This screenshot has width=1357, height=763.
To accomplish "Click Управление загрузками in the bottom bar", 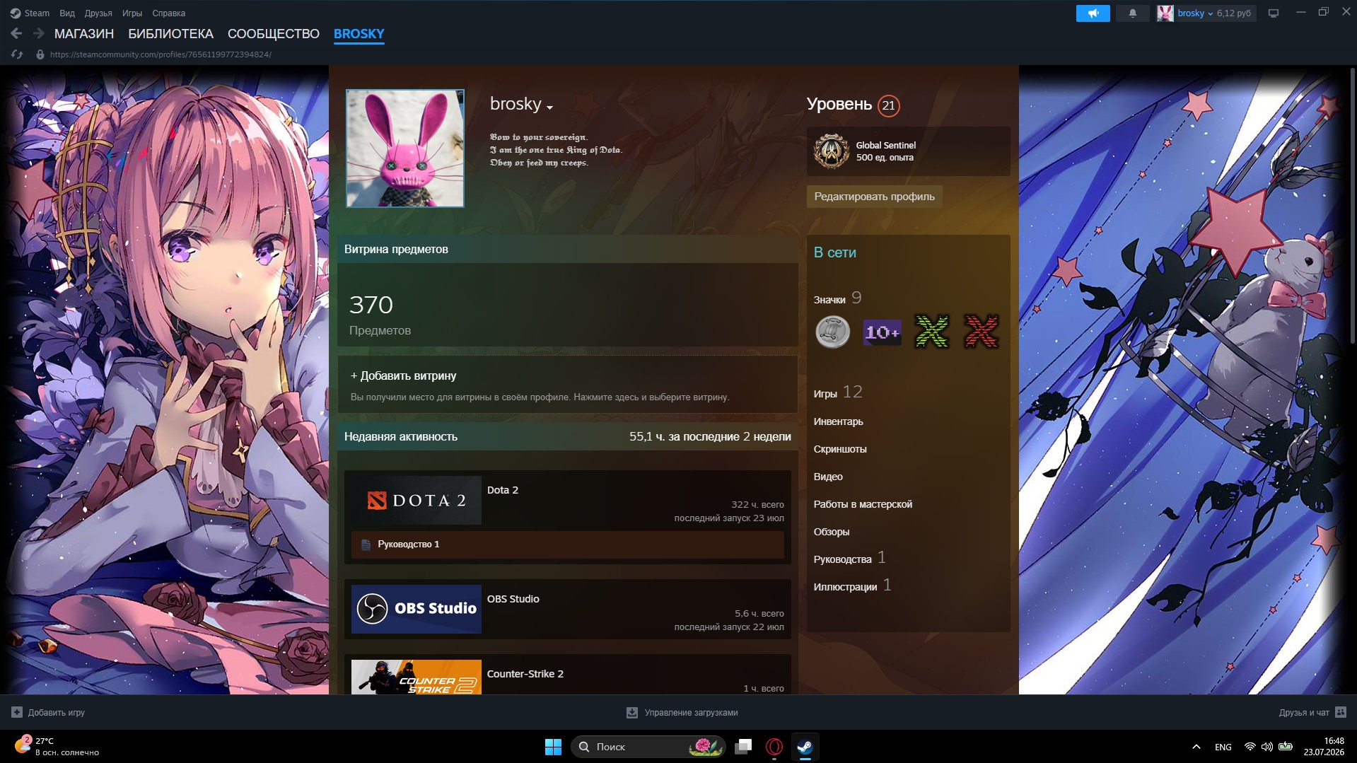I will pos(691,713).
